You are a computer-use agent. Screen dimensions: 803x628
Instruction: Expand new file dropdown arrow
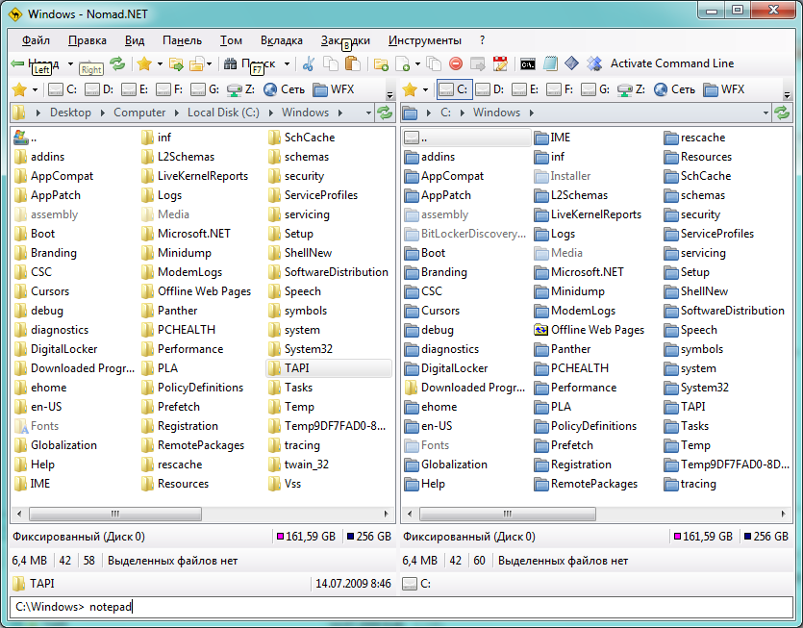coord(417,64)
